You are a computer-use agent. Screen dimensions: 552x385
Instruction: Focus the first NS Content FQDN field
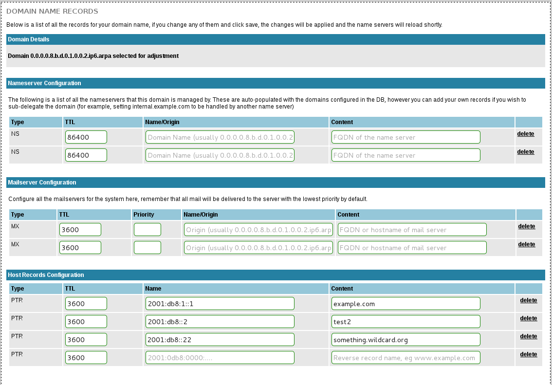(405, 137)
